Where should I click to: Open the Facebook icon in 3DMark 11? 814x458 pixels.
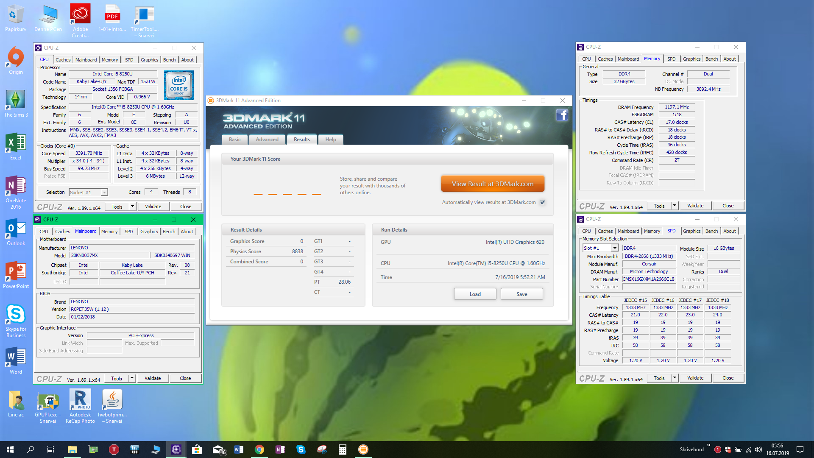pyautogui.click(x=562, y=115)
